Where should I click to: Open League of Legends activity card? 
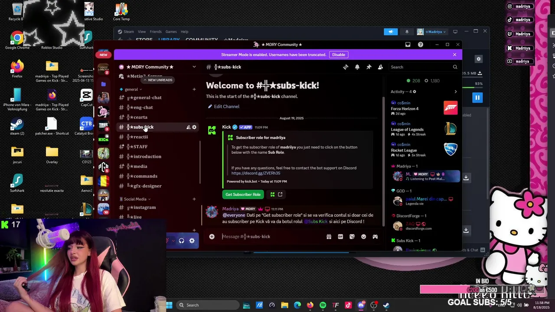point(424,128)
